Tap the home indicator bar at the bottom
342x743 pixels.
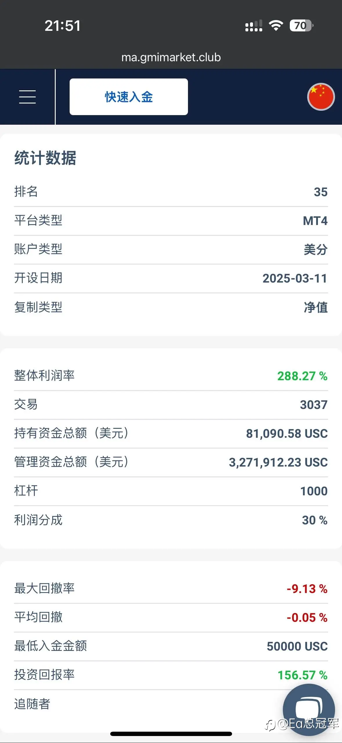pos(171,734)
